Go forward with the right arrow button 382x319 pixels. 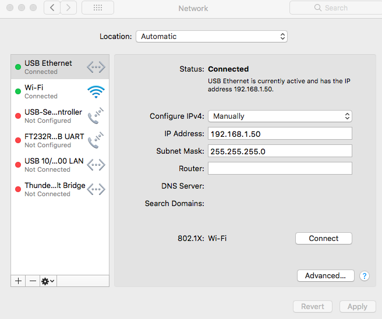coord(69,8)
